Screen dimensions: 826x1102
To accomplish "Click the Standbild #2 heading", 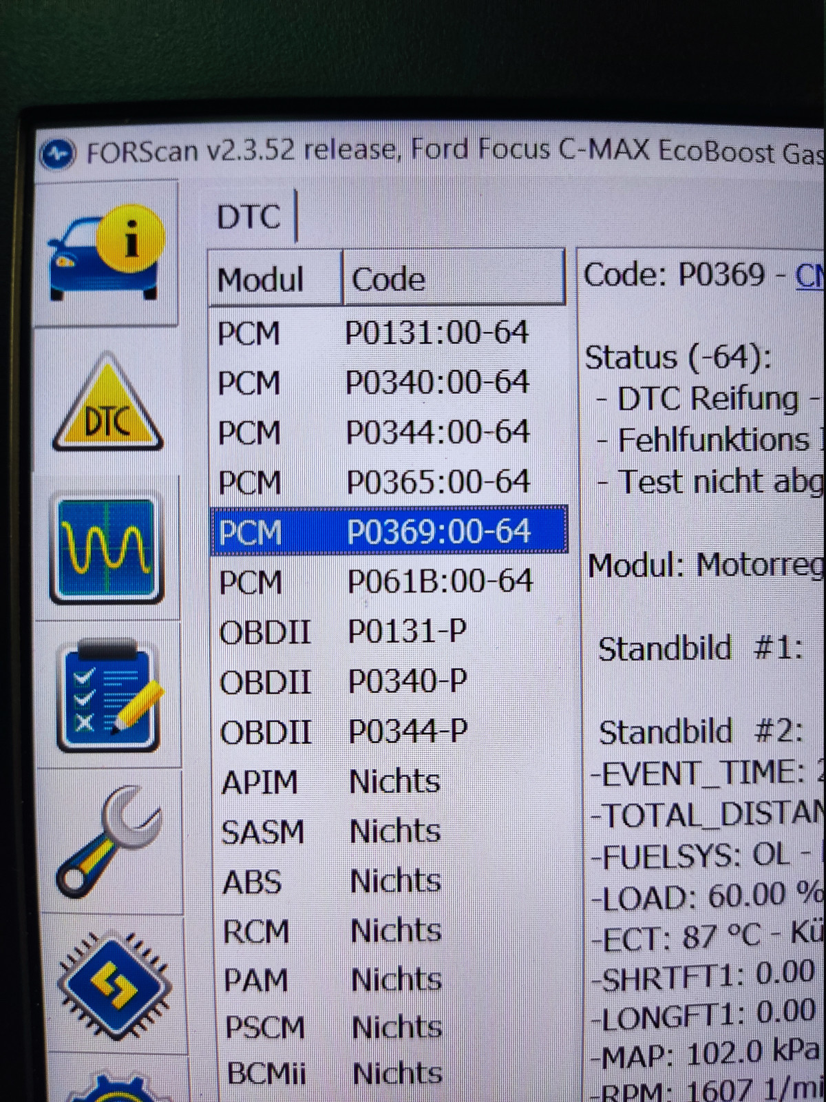I will [x=701, y=732].
